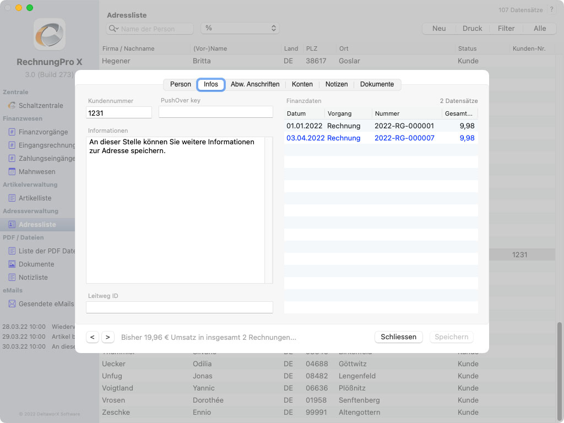Click the Notizliste icon in sidebar
The image size is (564, 423).
pos(12,277)
